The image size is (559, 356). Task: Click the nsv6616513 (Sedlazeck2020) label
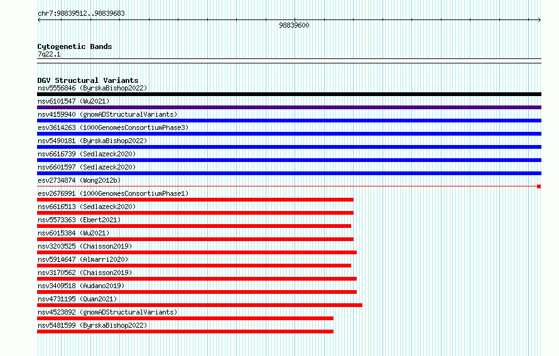tap(87, 207)
